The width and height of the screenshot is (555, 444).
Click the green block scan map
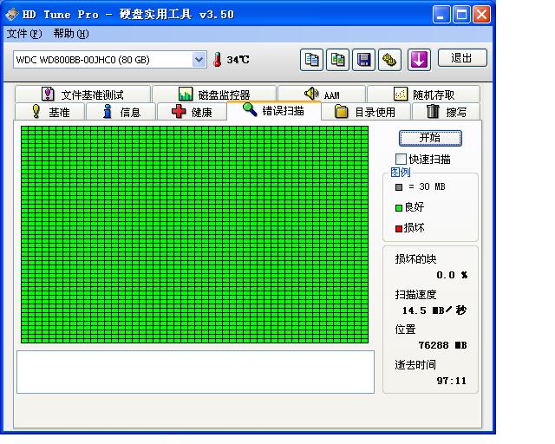tap(194, 234)
